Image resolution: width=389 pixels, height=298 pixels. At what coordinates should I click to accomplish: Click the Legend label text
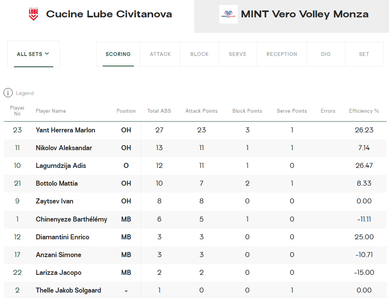point(25,93)
